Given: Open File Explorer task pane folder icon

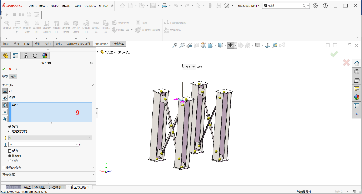Looking at the screenshot, I should [x=357, y=80].
